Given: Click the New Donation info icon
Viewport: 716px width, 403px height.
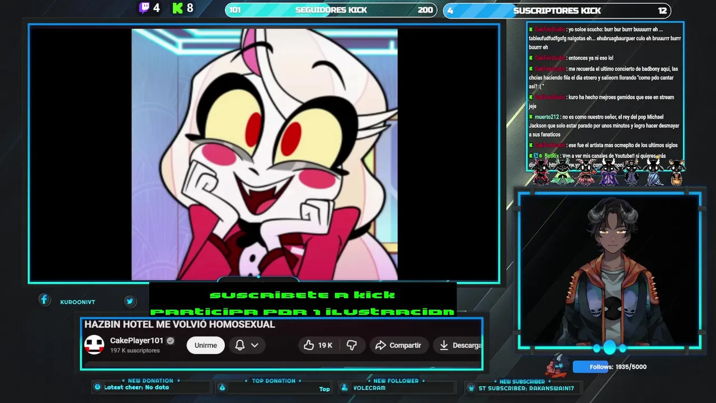Looking at the screenshot, I should coord(97,387).
